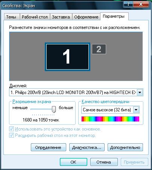Go to the Заставка tab
This screenshot has width=152, height=170.
(61, 17)
